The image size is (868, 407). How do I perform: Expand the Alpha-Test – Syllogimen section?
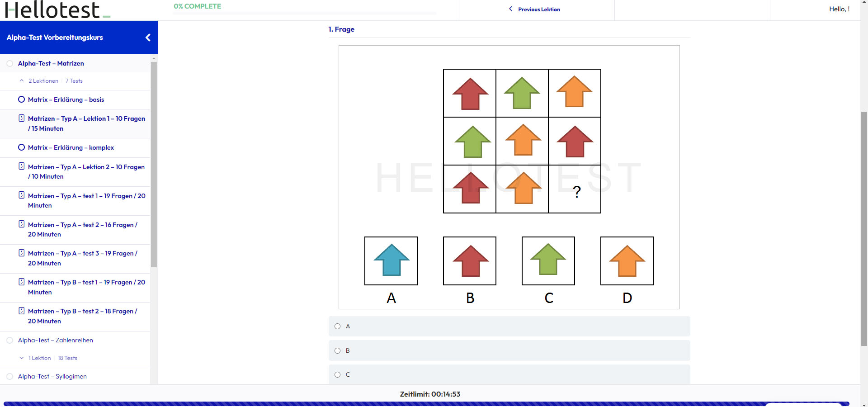click(x=52, y=376)
